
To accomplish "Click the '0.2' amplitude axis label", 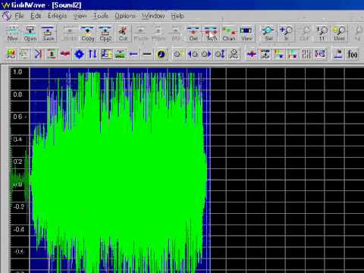I will coord(17,162).
